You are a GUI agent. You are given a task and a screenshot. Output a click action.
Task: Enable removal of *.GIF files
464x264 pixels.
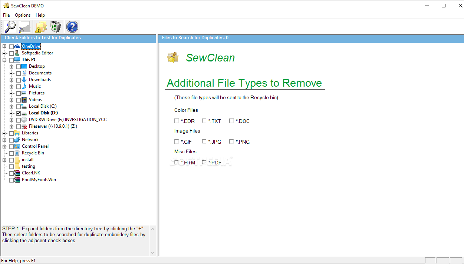(x=177, y=141)
